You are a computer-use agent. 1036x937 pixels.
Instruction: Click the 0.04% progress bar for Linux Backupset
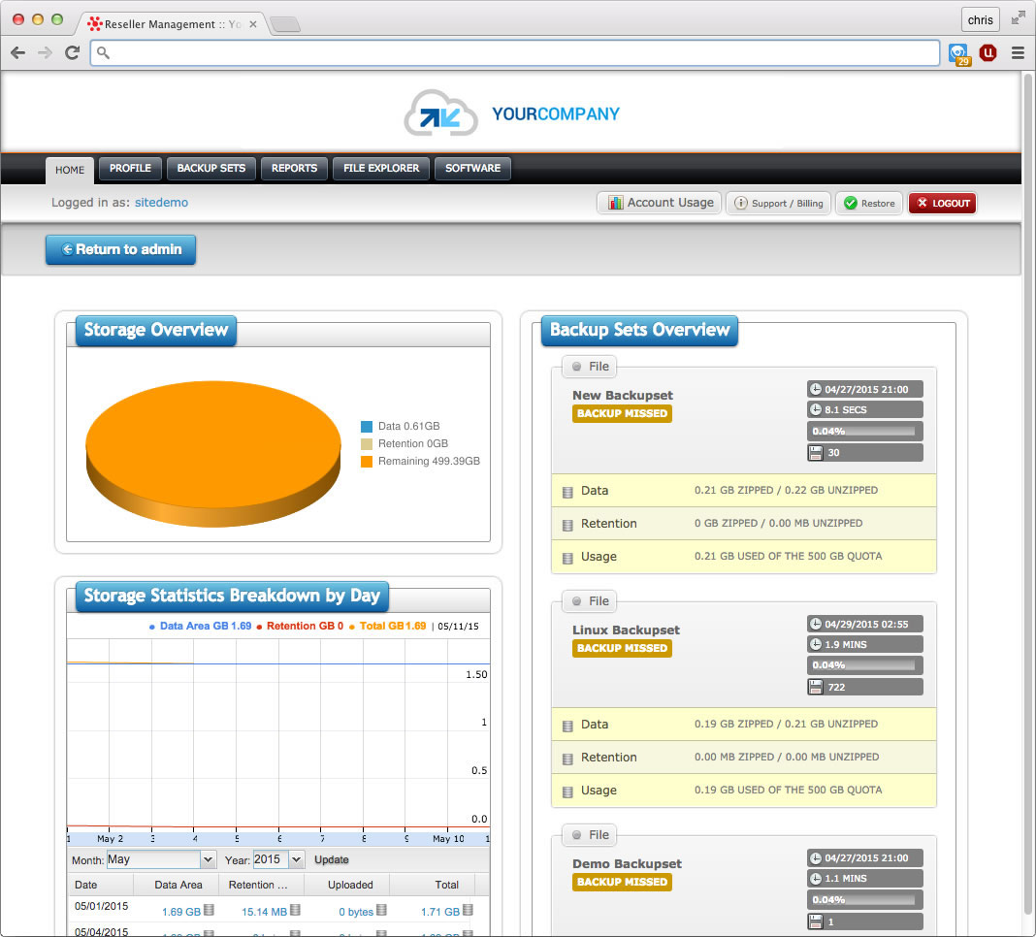click(865, 665)
